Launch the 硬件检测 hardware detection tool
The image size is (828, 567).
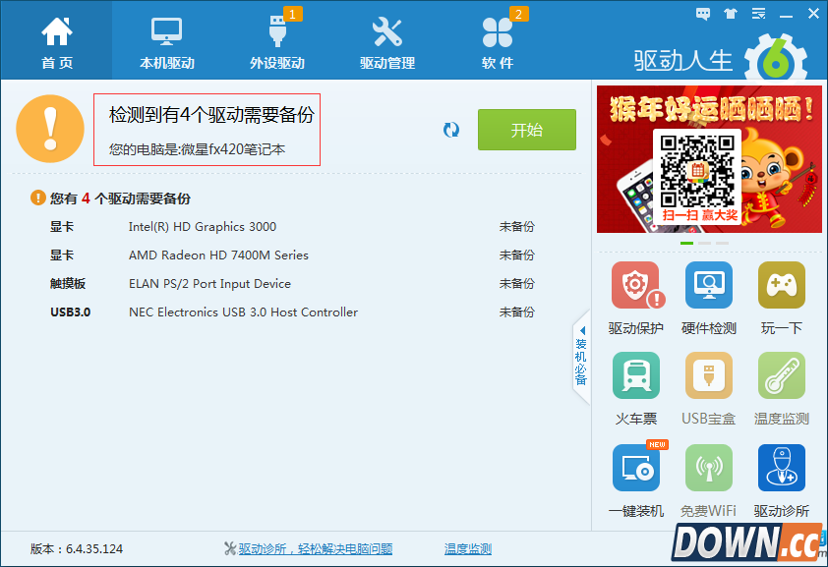point(708,285)
